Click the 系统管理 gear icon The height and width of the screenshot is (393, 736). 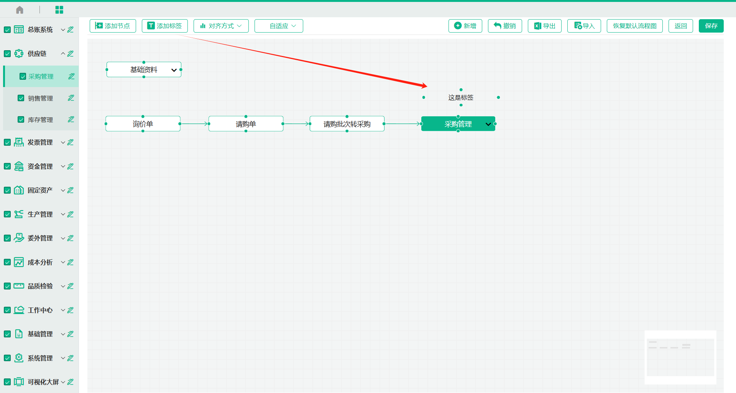coord(19,358)
